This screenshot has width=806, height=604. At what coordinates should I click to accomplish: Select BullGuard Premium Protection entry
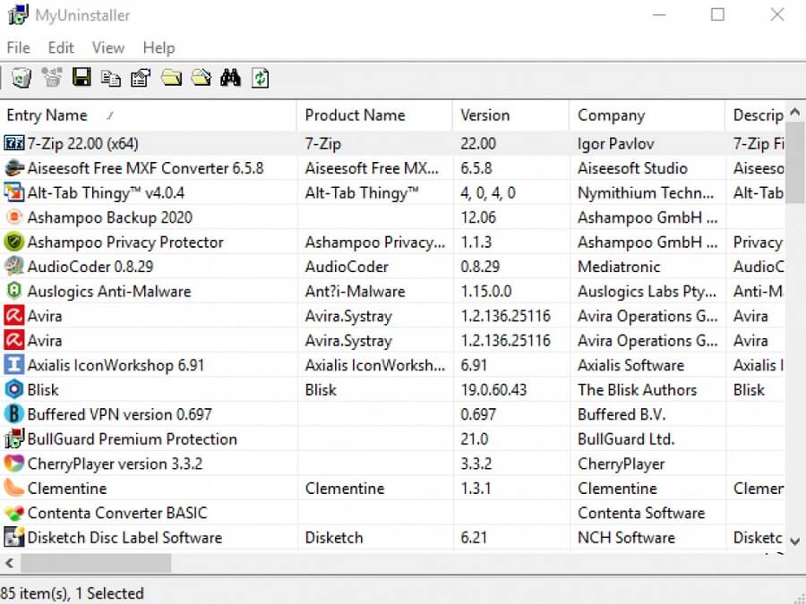coord(132,439)
